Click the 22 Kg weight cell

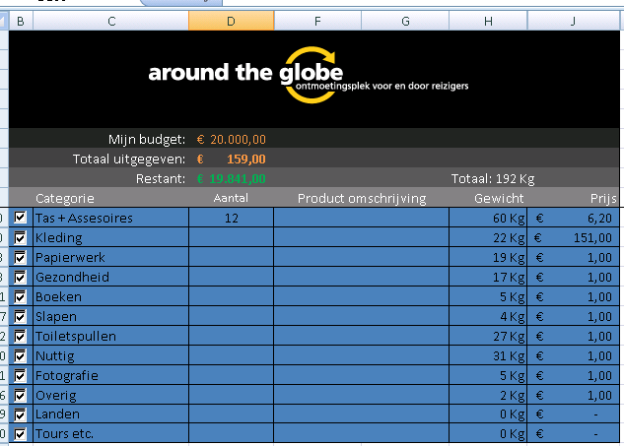tap(488, 237)
